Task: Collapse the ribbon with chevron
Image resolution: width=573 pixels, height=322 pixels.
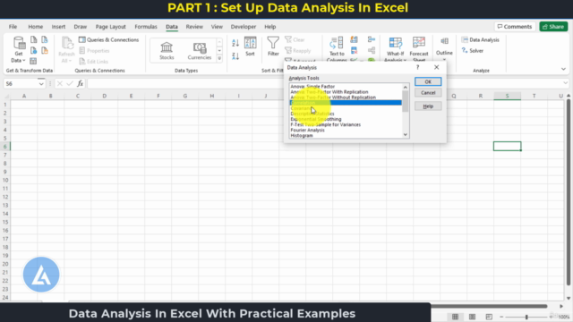Action: 563,69
